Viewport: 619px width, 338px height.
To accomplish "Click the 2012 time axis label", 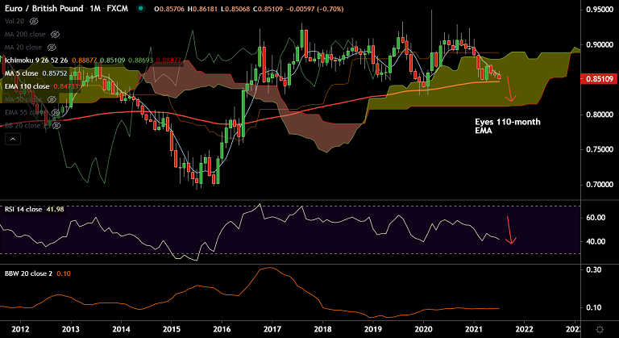I will (x=20, y=329).
